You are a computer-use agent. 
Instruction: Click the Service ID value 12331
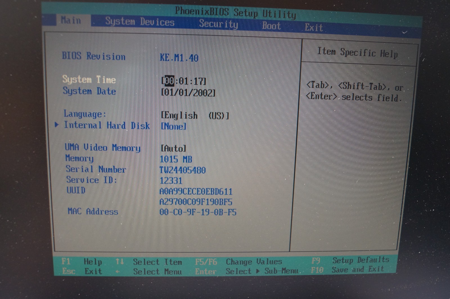click(x=171, y=181)
